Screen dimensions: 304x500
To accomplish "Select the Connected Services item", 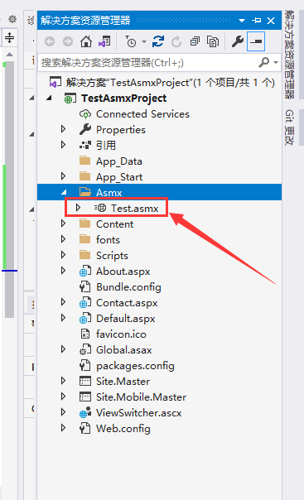I will pyautogui.click(x=142, y=114).
